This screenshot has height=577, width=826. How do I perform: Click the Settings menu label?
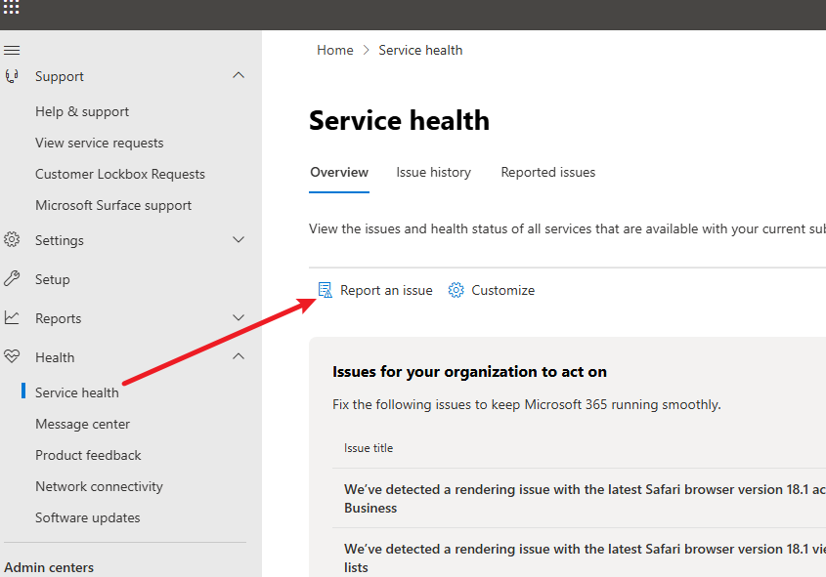pyautogui.click(x=60, y=240)
